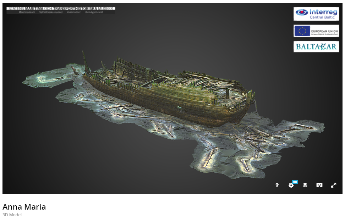
Task: Open the viewer settings gear icon
Action: 291,185
